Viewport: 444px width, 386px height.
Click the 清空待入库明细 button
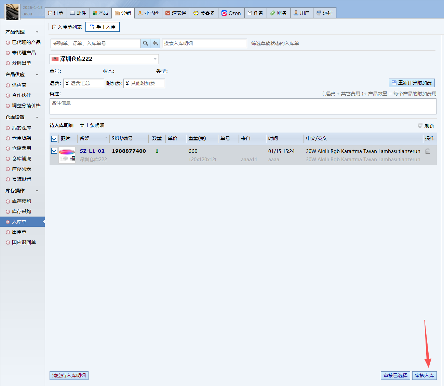pyautogui.click(x=69, y=375)
